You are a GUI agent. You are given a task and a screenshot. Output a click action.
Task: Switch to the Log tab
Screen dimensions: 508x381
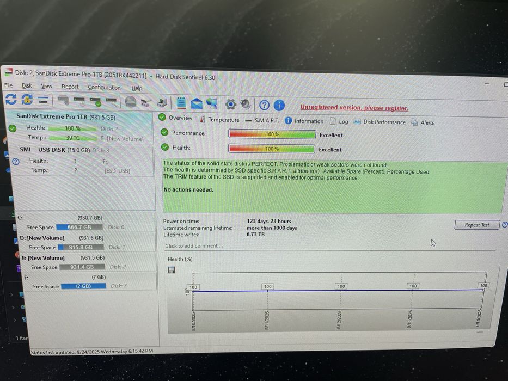[339, 121]
